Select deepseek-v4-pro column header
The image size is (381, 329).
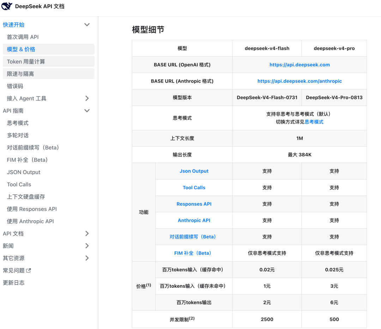pos(334,48)
